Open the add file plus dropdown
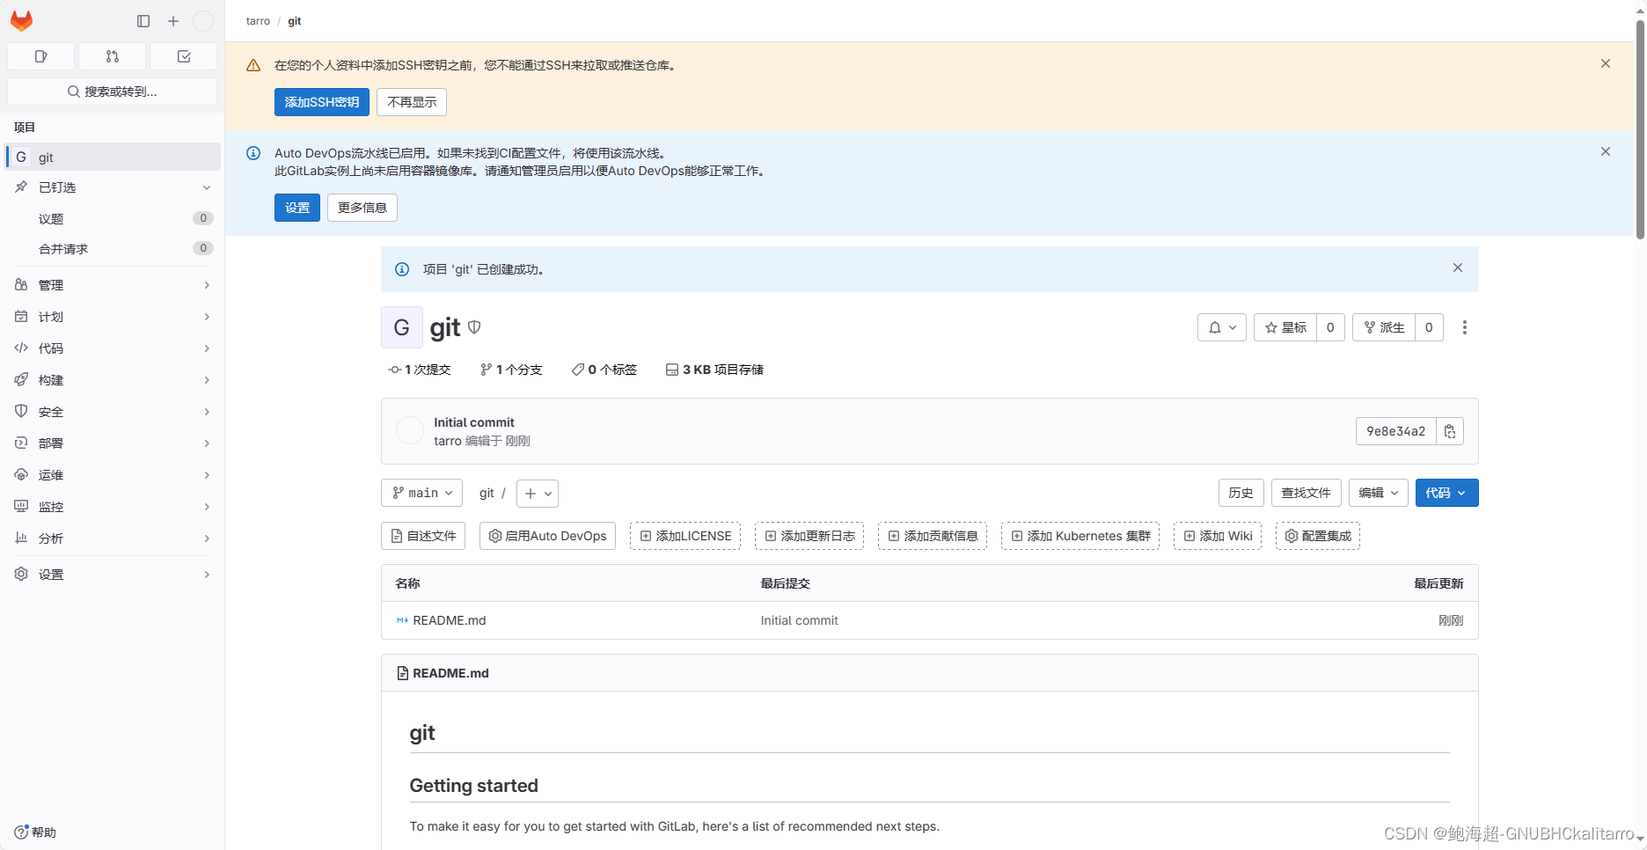The width and height of the screenshot is (1647, 850). [538, 493]
